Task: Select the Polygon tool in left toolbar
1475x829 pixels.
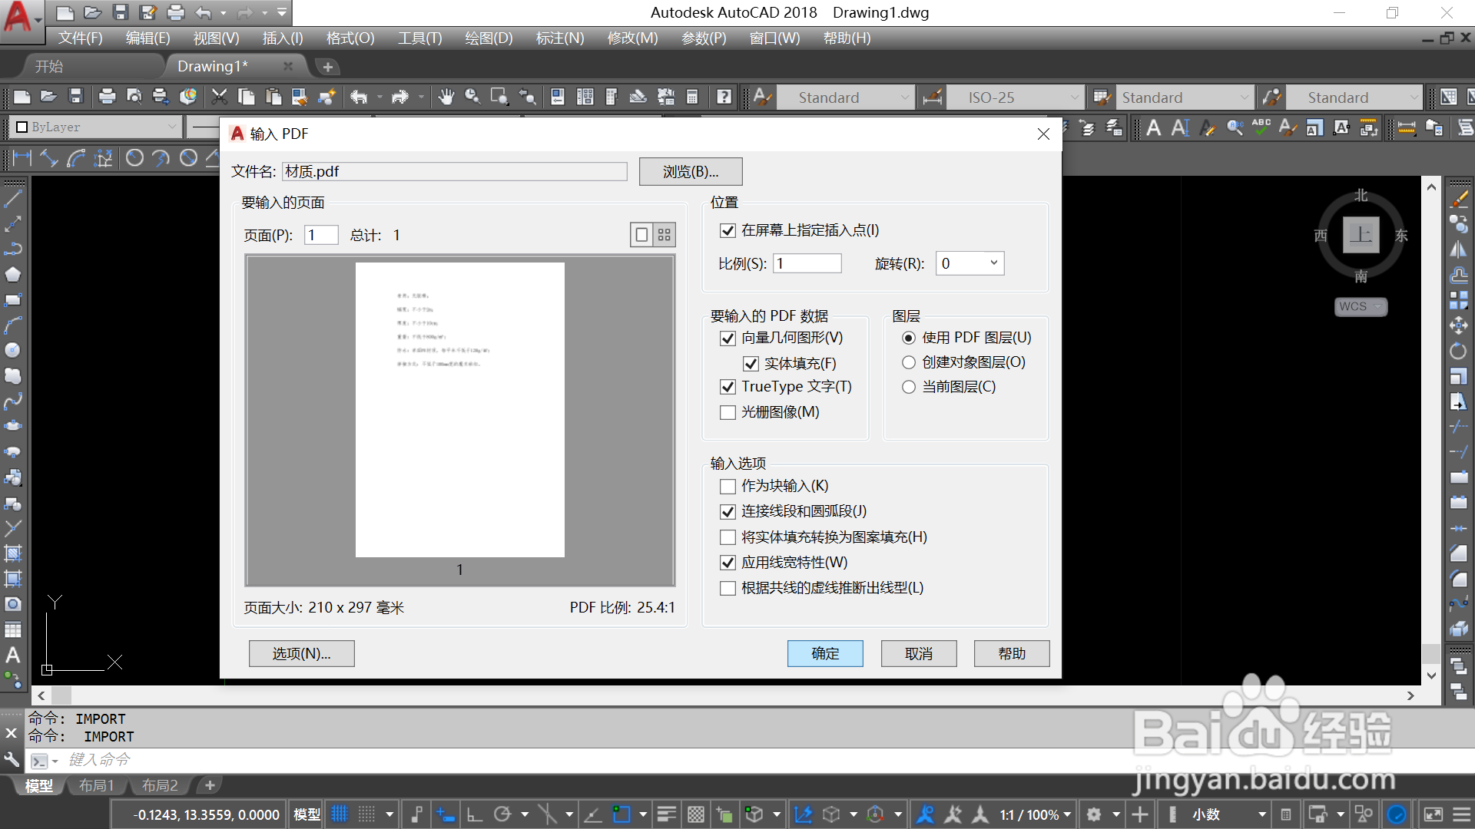Action: click(x=13, y=274)
